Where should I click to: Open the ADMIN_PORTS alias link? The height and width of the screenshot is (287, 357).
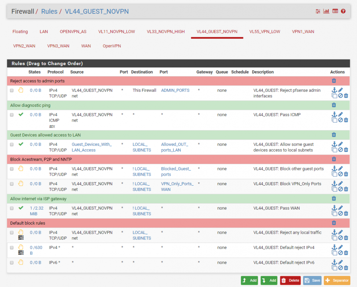coord(175,90)
